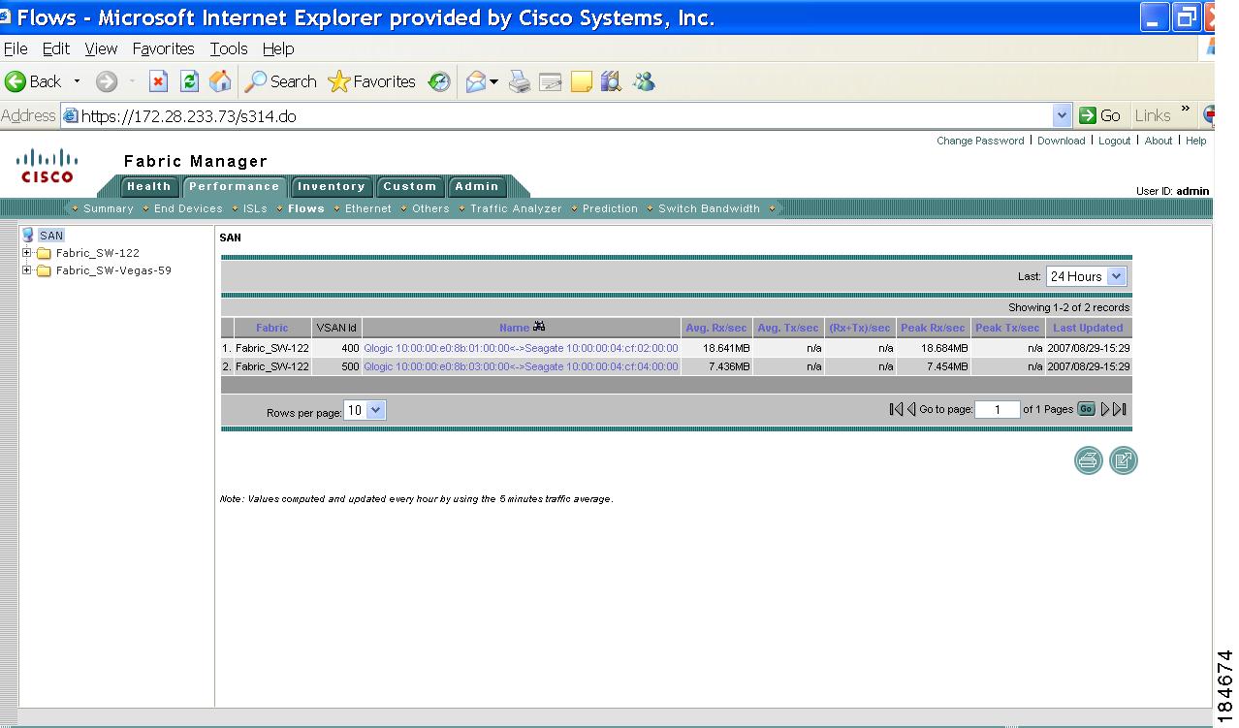Go to Home page icon
The height and width of the screenshot is (728, 1239).
pyautogui.click(x=221, y=82)
